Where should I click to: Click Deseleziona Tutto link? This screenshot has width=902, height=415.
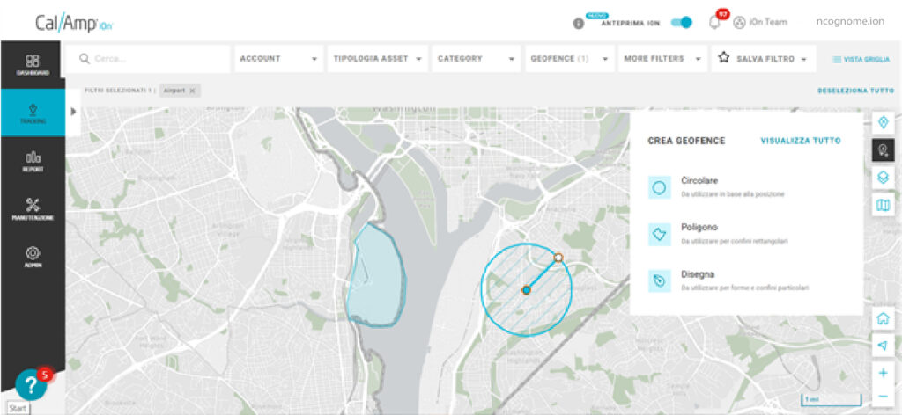click(856, 91)
